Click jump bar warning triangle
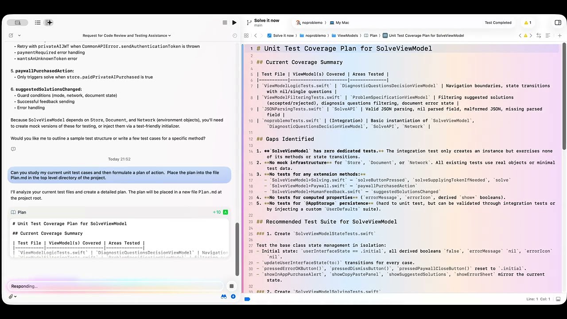The height and width of the screenshot is (319, 567). (525, 35)
